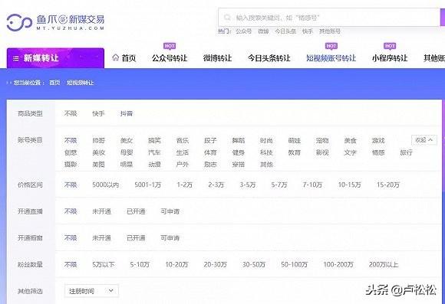This screenshot has width=445, height=304.
Task: Open the 小程序转让 navigation tab
Action: coord(390,58)
